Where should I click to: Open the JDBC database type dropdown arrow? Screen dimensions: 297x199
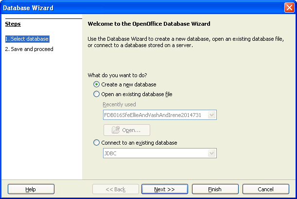point(211,153)
